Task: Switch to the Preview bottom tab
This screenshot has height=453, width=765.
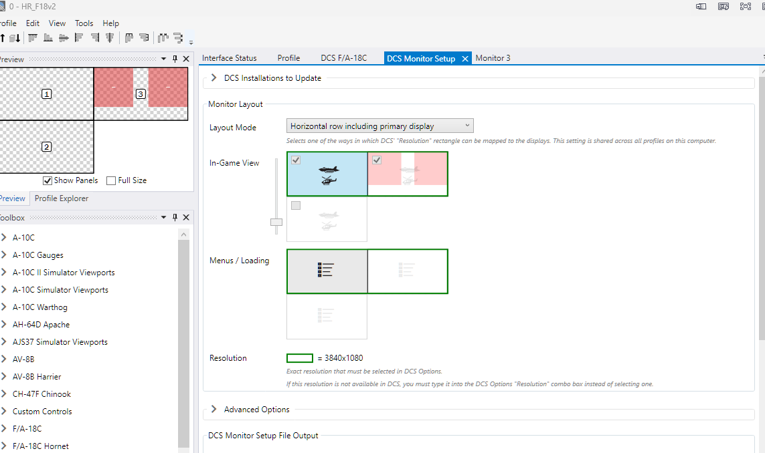Action: [x=13, y=198]
